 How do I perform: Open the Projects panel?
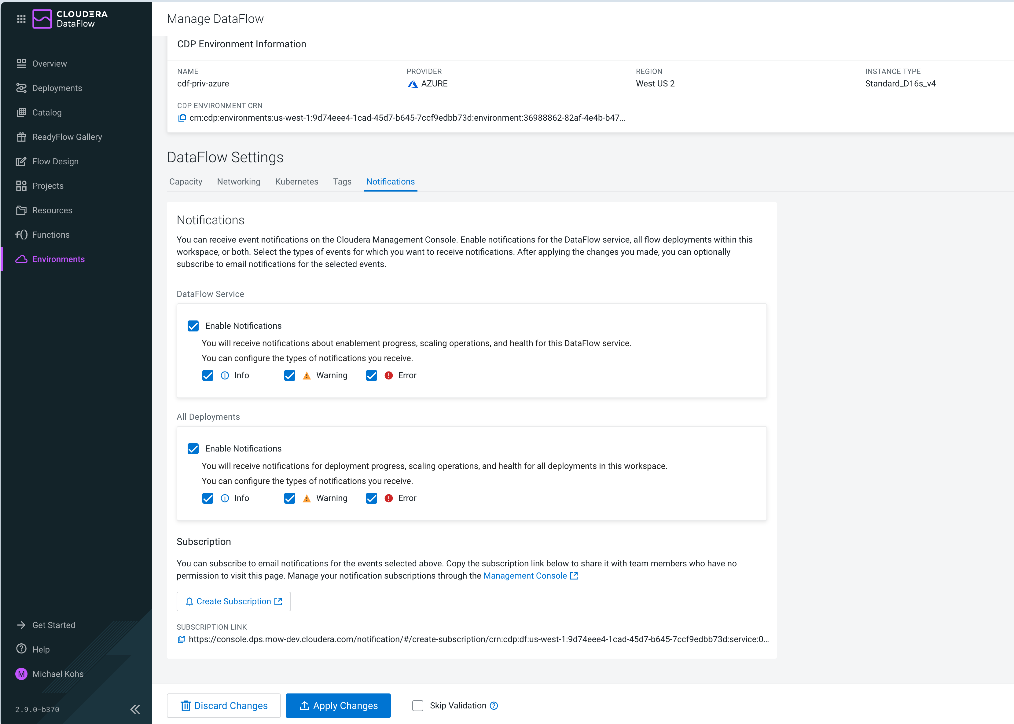coord(47,185)
